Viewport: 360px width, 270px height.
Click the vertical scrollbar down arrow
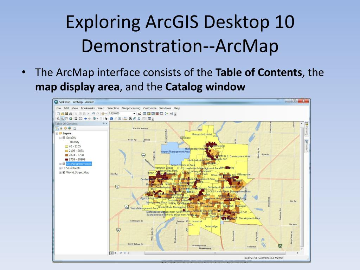tap(302, 249)
